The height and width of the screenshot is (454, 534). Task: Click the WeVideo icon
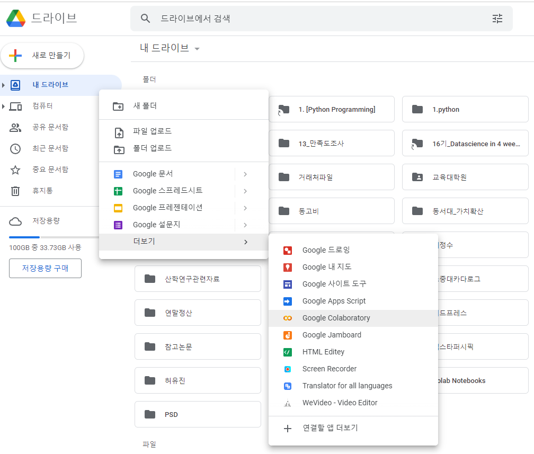pyautogui.click(x=288, y=403)
